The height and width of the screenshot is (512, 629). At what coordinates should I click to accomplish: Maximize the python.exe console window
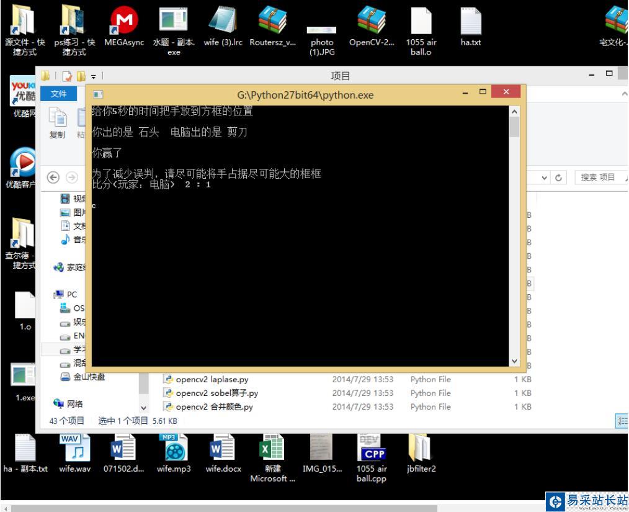pyautogui.click(x=483, y=92)
